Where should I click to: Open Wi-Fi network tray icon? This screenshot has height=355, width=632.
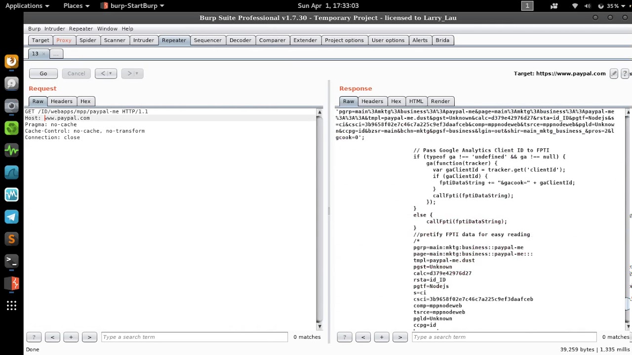(575, 6)
